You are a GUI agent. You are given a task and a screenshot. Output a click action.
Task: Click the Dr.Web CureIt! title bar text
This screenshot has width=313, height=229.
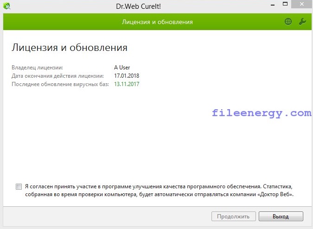(x=138, y=6)
